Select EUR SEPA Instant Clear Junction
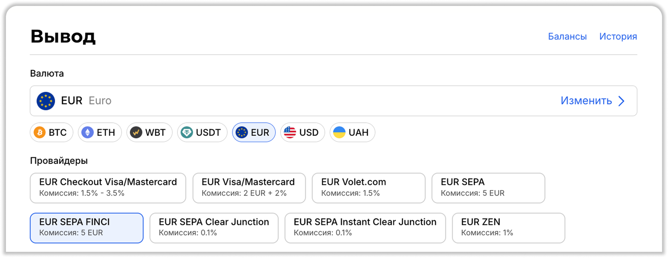Image resolution: width=668 pixels, height=258 pixels. [365, 228]
